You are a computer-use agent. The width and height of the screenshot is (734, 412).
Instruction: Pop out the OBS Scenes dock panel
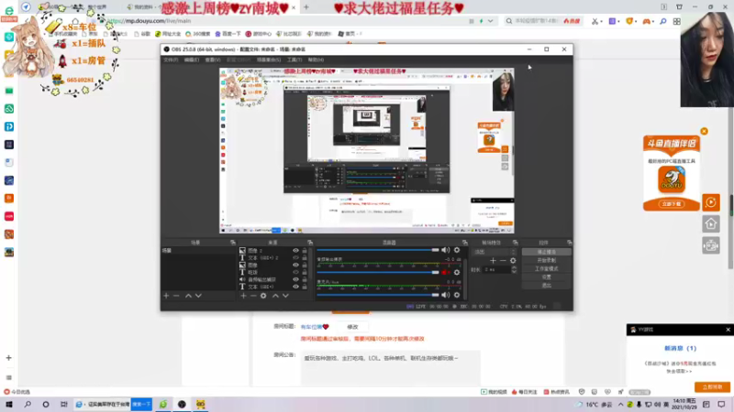[233, 243]
